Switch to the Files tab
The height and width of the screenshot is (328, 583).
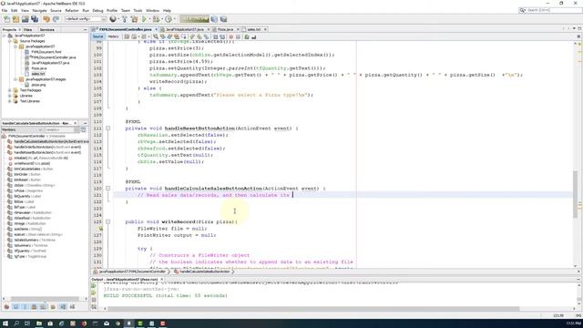click(28, 29)
